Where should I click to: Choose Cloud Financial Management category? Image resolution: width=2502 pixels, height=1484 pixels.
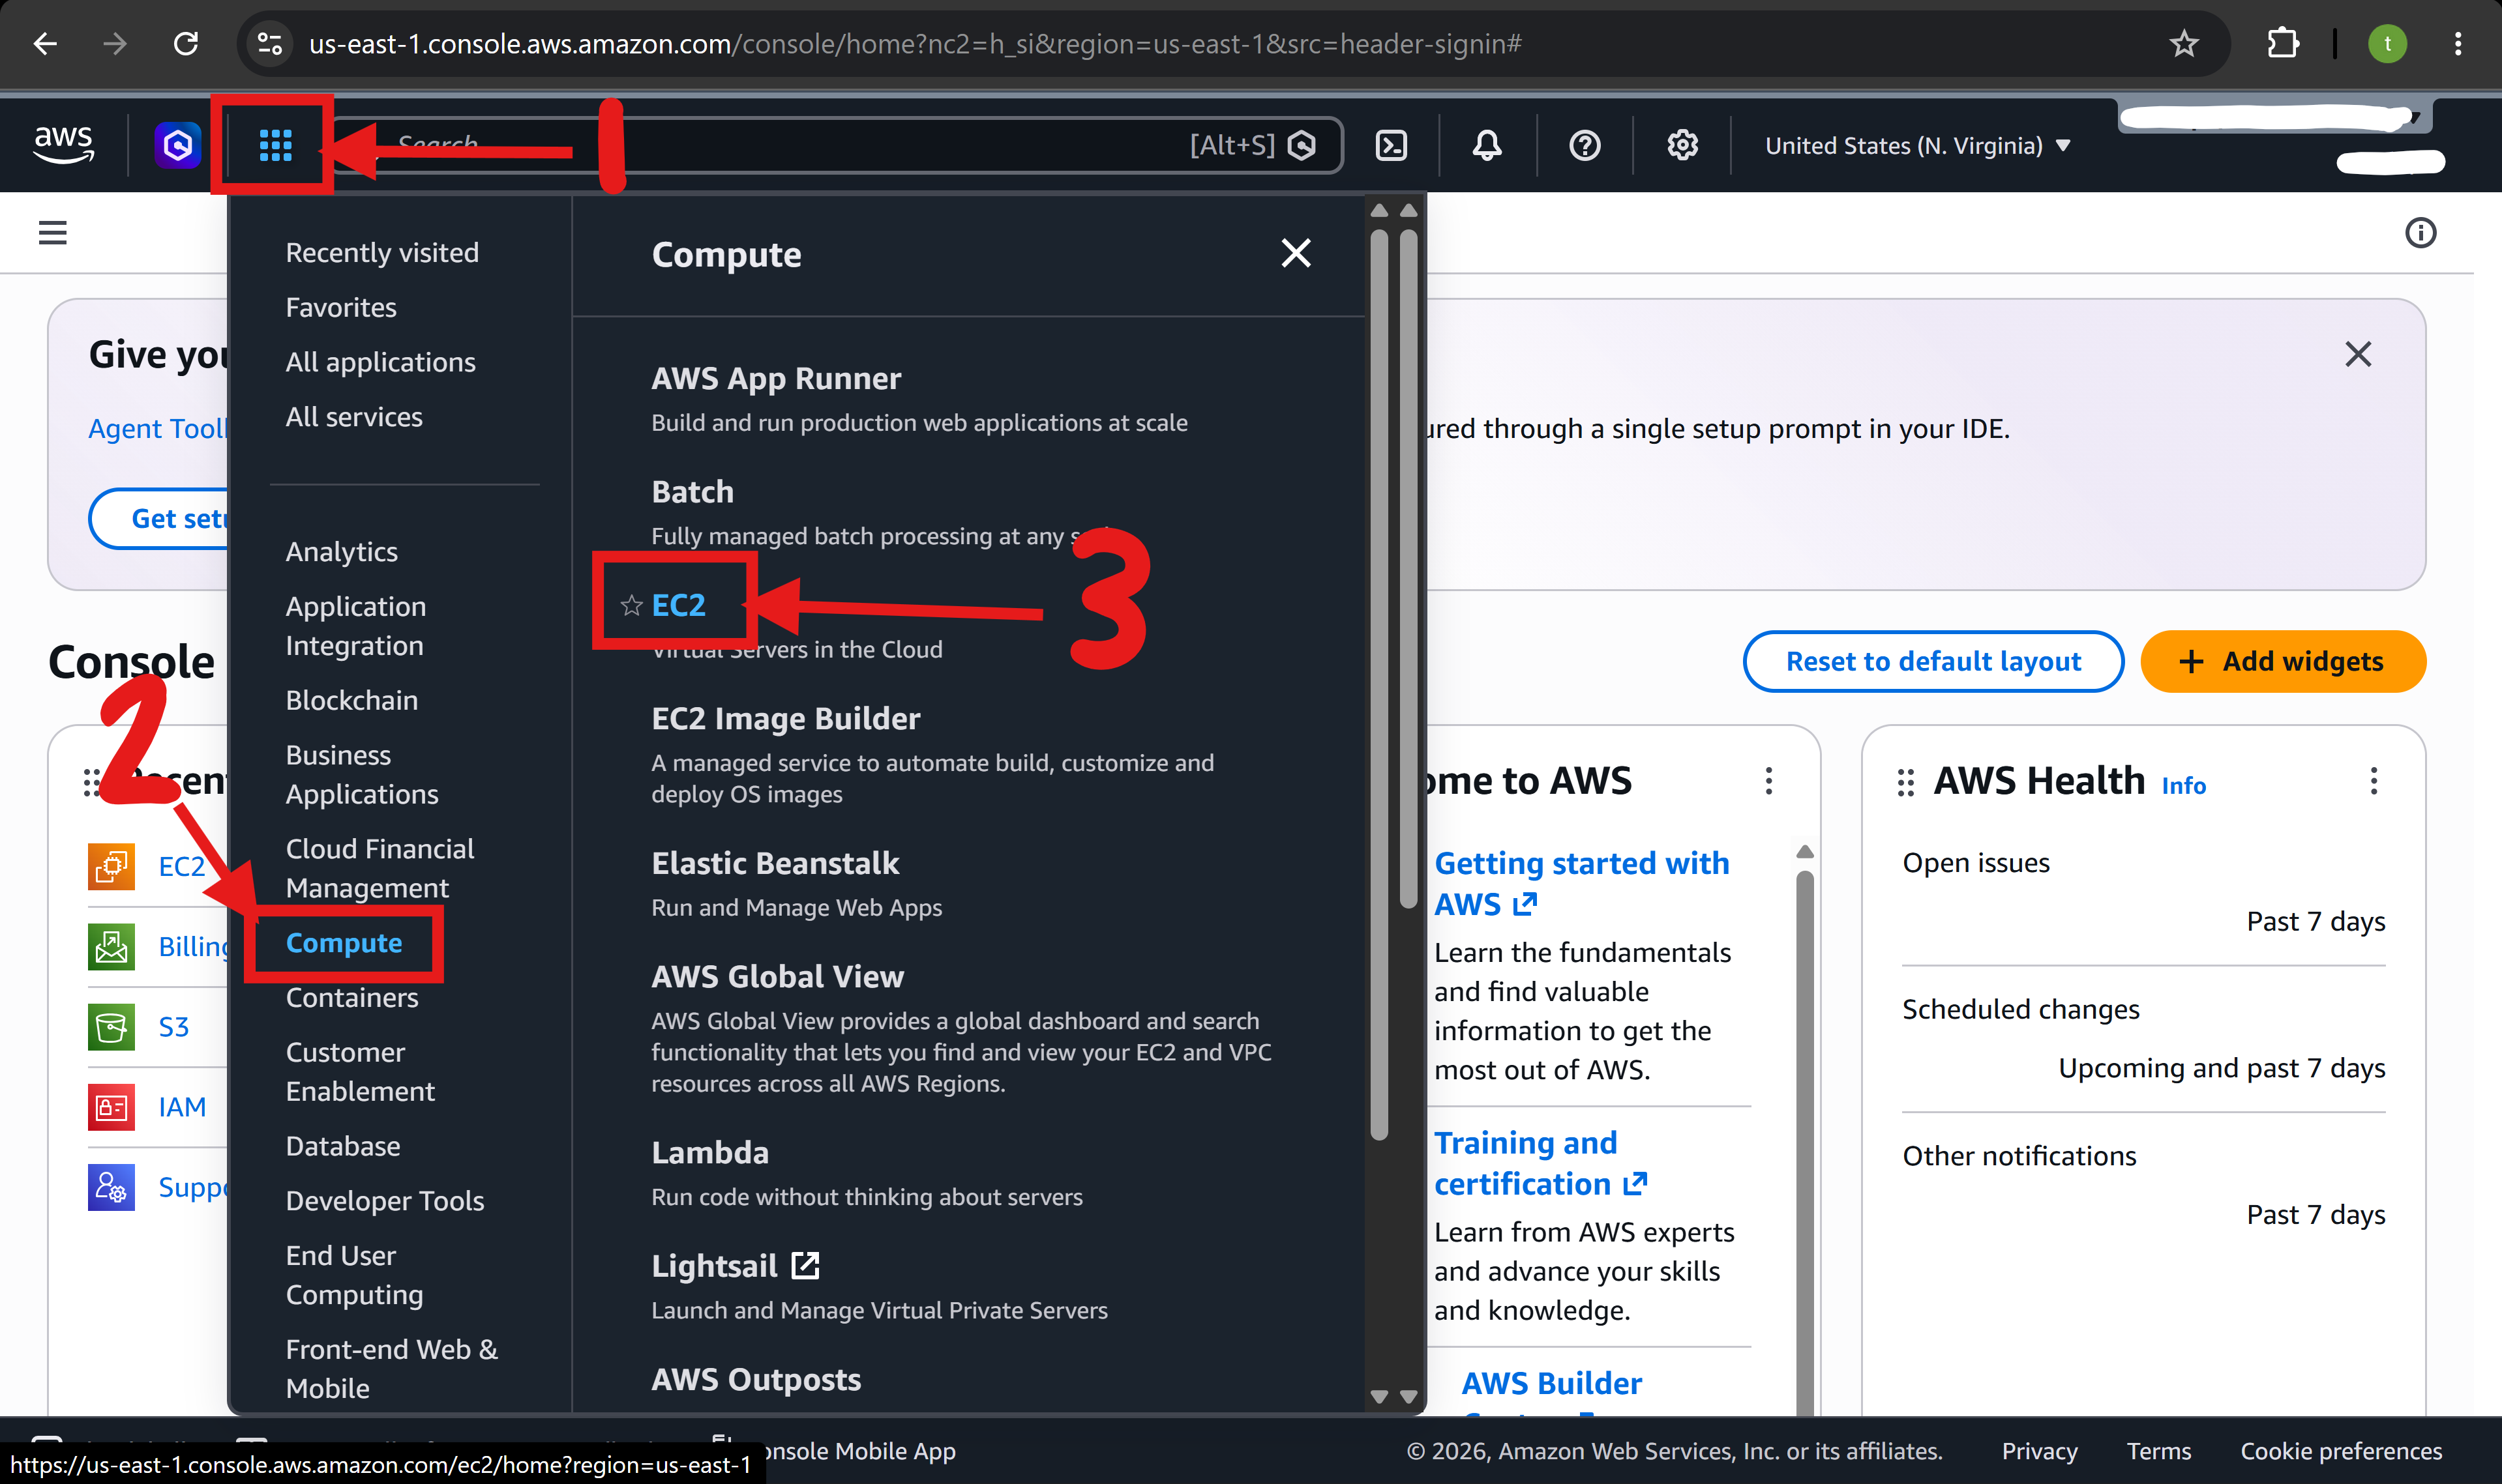pyautogui.click(x=380, y=868)
